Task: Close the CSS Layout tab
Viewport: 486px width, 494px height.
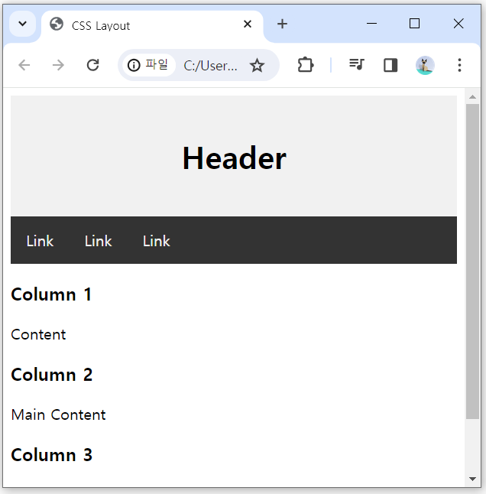Action: point(248,24)
